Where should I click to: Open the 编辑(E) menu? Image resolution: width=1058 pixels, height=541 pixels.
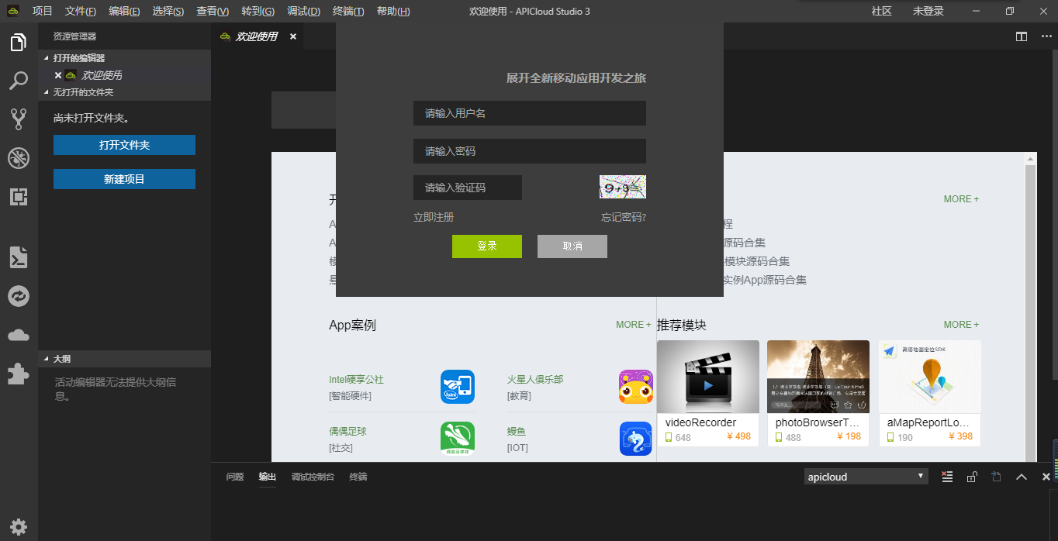click(x=124, y=11)
